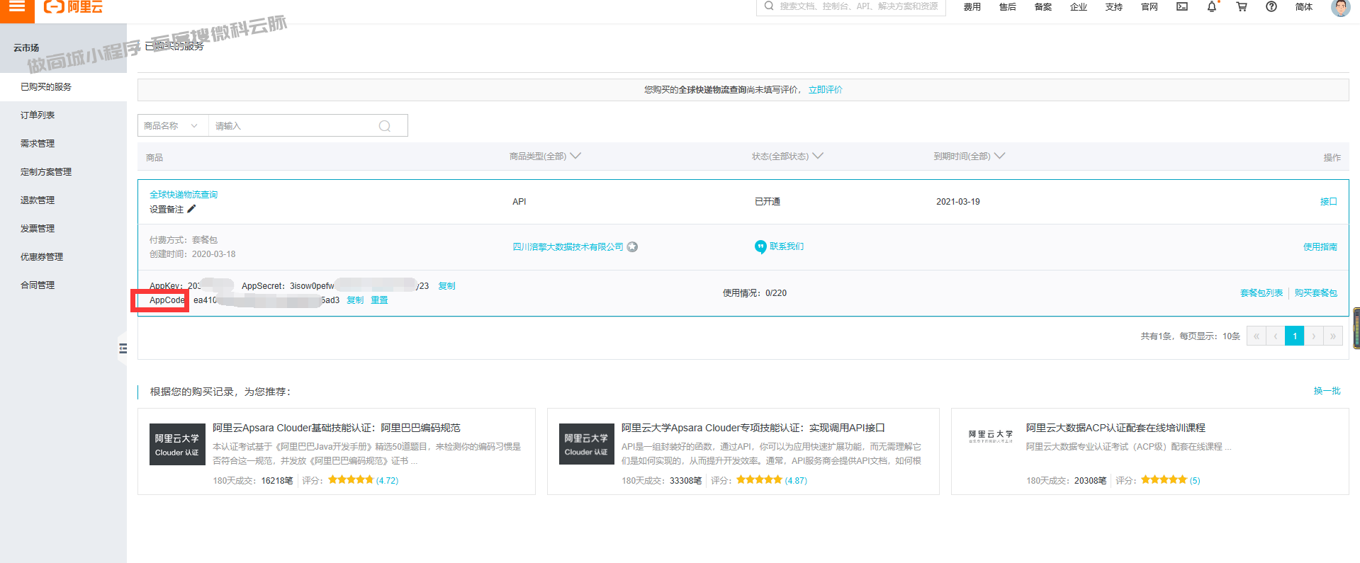This screenshot has height=563, width=1360.
Task: Go to the previous page of results
Action: coord(1275,336)
